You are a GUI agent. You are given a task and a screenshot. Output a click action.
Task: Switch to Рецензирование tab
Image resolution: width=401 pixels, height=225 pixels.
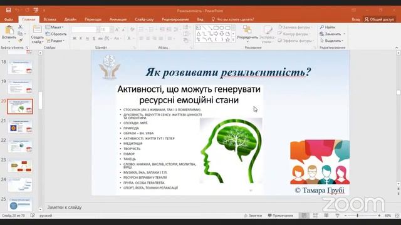(x=175, y=19)
